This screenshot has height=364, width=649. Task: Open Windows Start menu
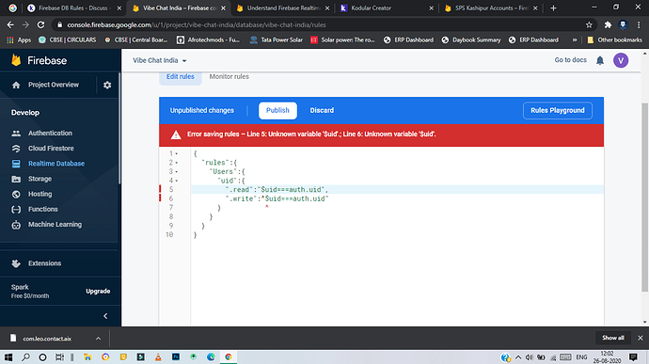pyautogui.click(x=8, y=357)
